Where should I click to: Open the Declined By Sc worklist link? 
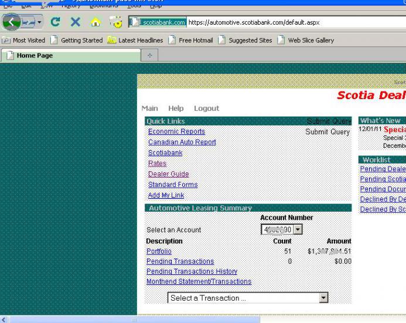[383, 209]
